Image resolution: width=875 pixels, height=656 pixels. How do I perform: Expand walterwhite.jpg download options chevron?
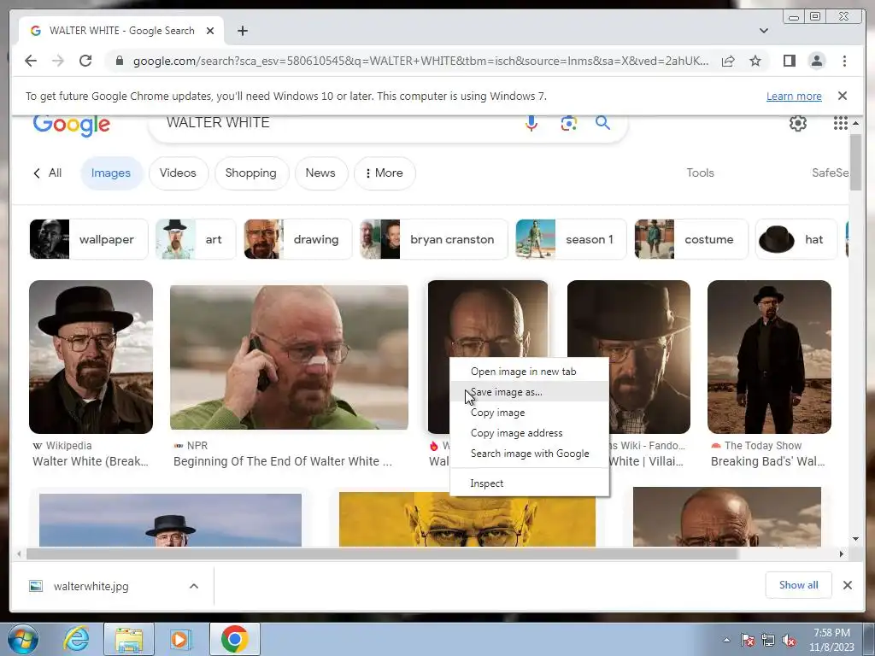[194, 586]
